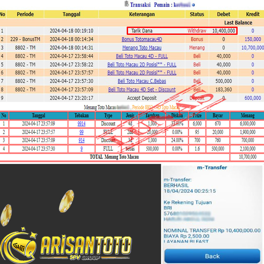Click the 24.00% diskon value

[177, 140]
